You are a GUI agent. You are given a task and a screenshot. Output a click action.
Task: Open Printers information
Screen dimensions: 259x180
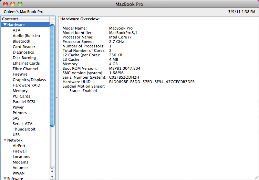[x=20, y=113]
